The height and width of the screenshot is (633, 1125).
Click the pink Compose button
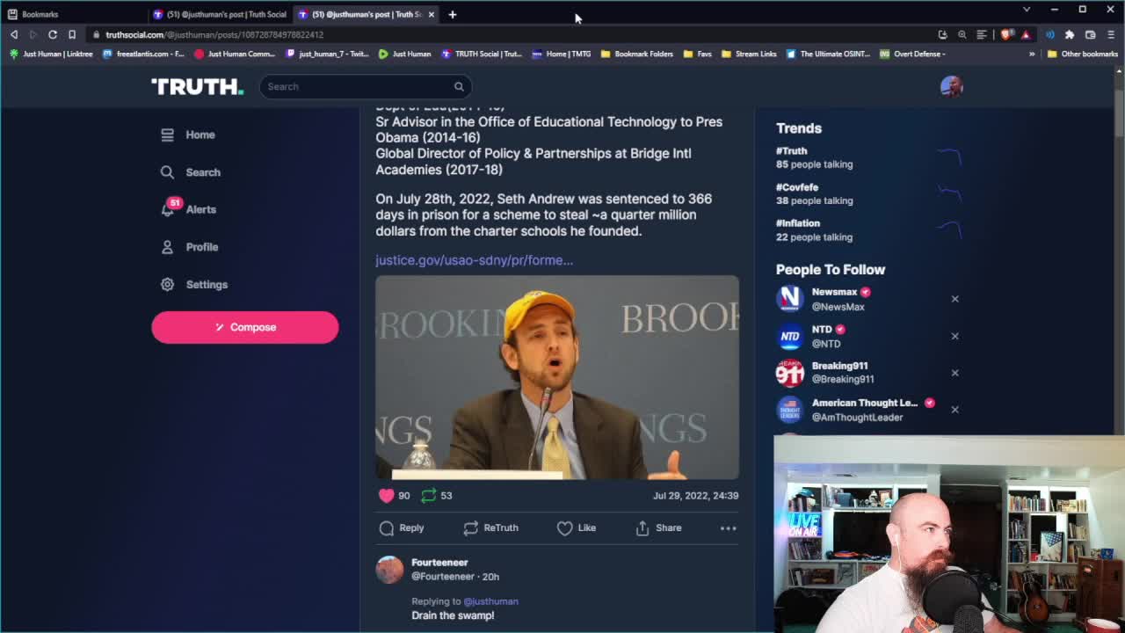(244, 327)
